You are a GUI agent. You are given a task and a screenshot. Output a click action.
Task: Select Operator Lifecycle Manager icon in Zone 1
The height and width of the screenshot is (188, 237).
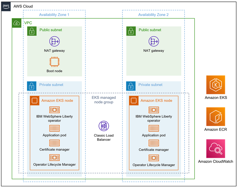pos(55,158)
